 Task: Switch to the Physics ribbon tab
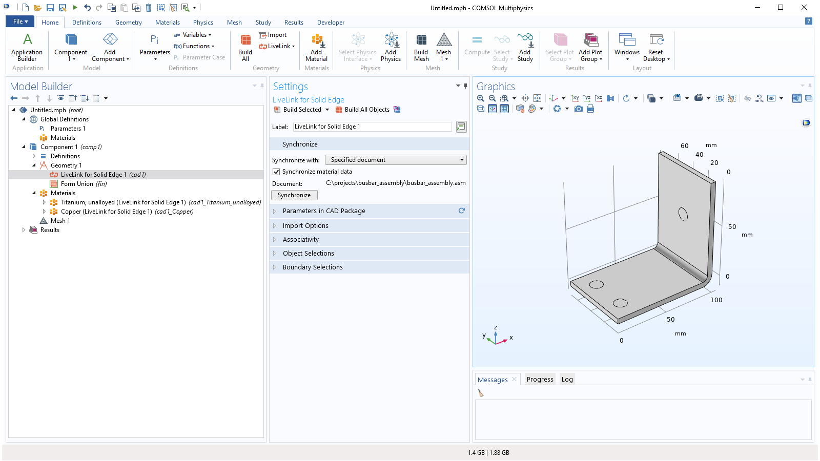203,23
